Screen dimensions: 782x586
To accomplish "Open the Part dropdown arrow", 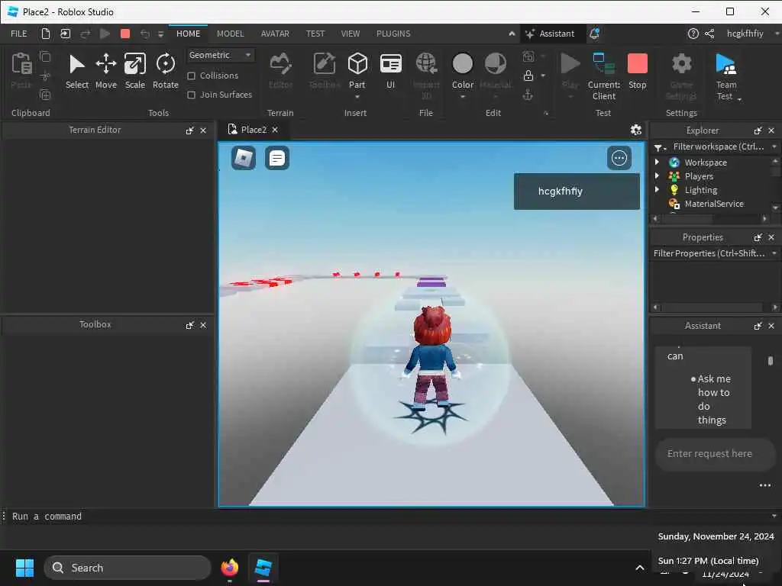I will pyautogui.click(x=357, y=97).
